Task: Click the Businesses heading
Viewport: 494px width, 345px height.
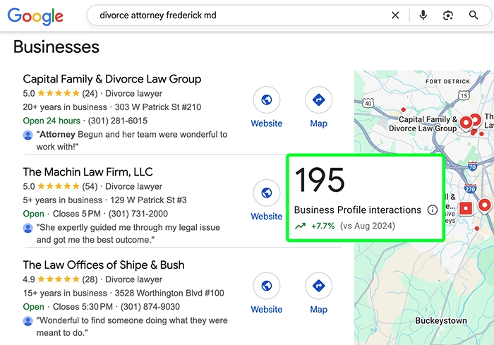Action: 56,47
